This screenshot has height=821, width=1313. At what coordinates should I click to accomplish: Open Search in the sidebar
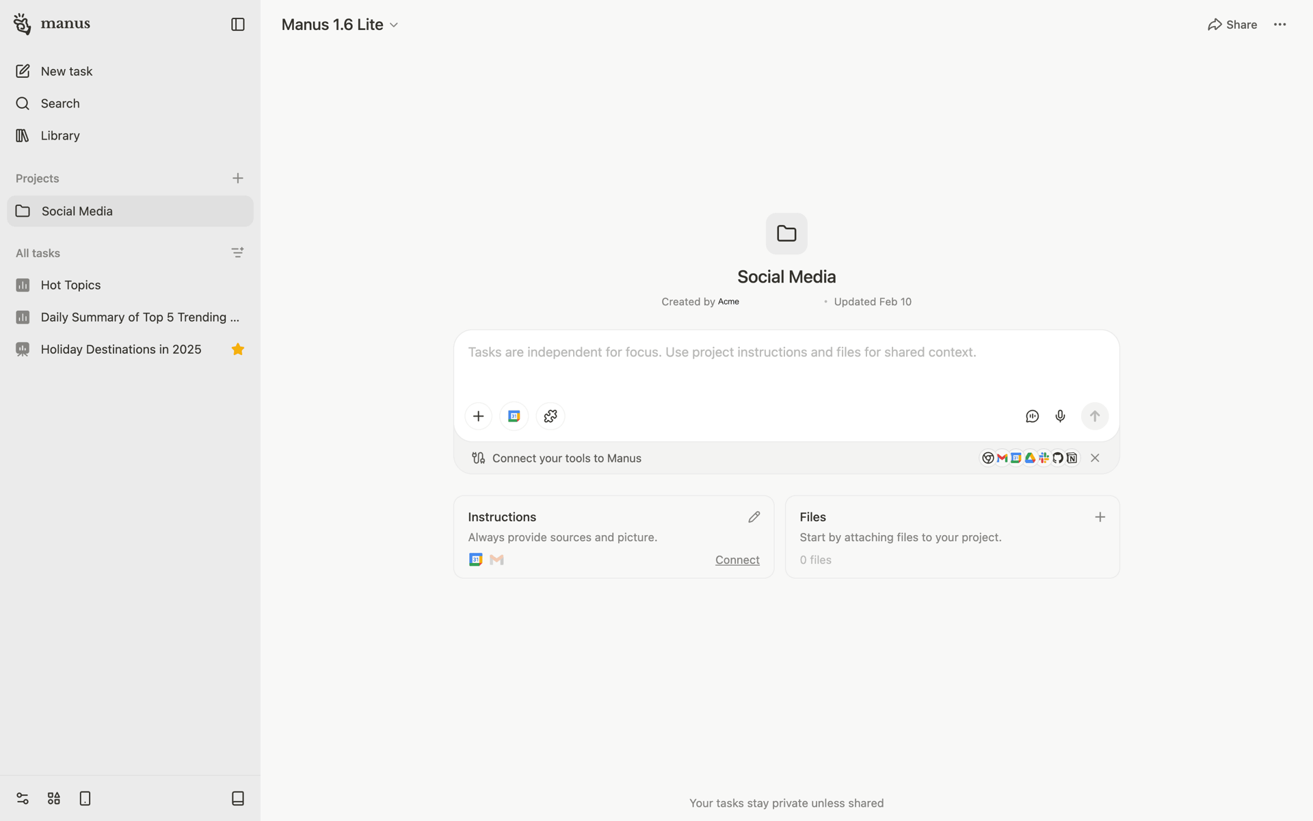(130, 103)
